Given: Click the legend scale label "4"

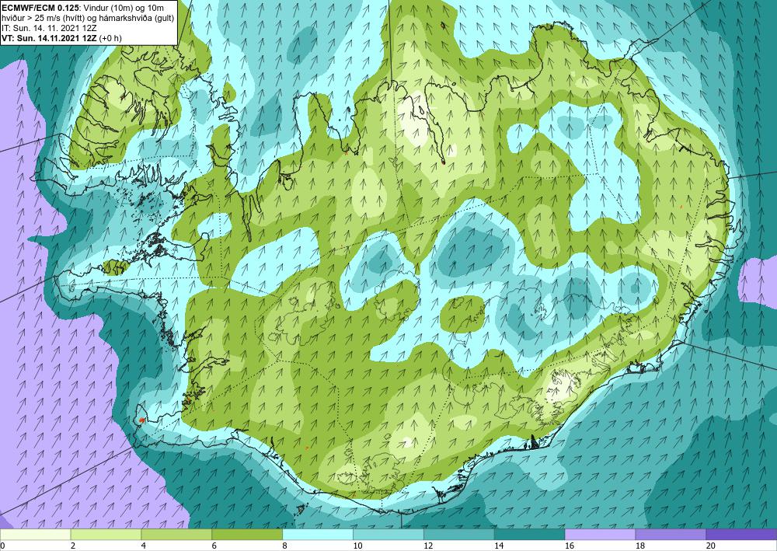Looking at the screenshot, I should (x=144, y=546).
